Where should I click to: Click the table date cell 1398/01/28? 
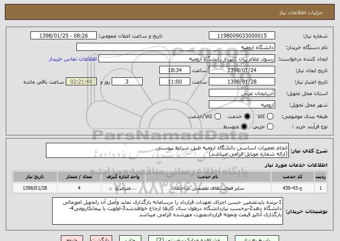point(35,188)
